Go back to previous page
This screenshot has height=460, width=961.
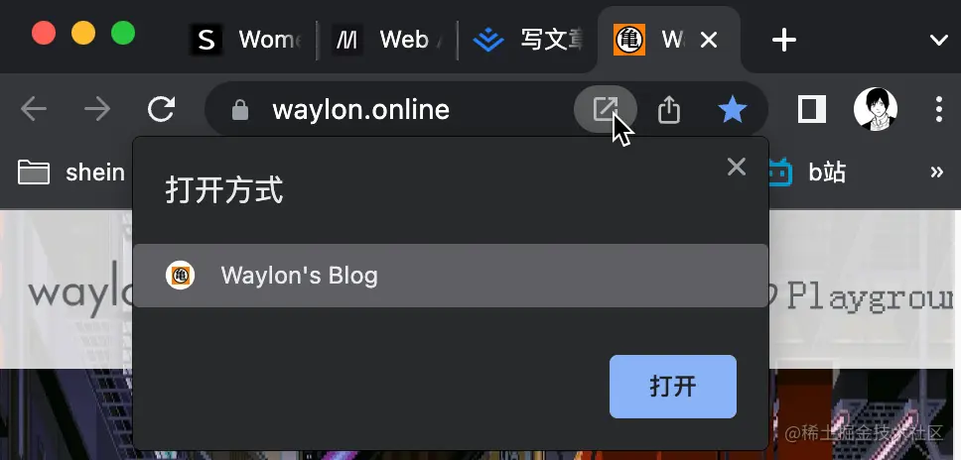click(x=34, y=110)
